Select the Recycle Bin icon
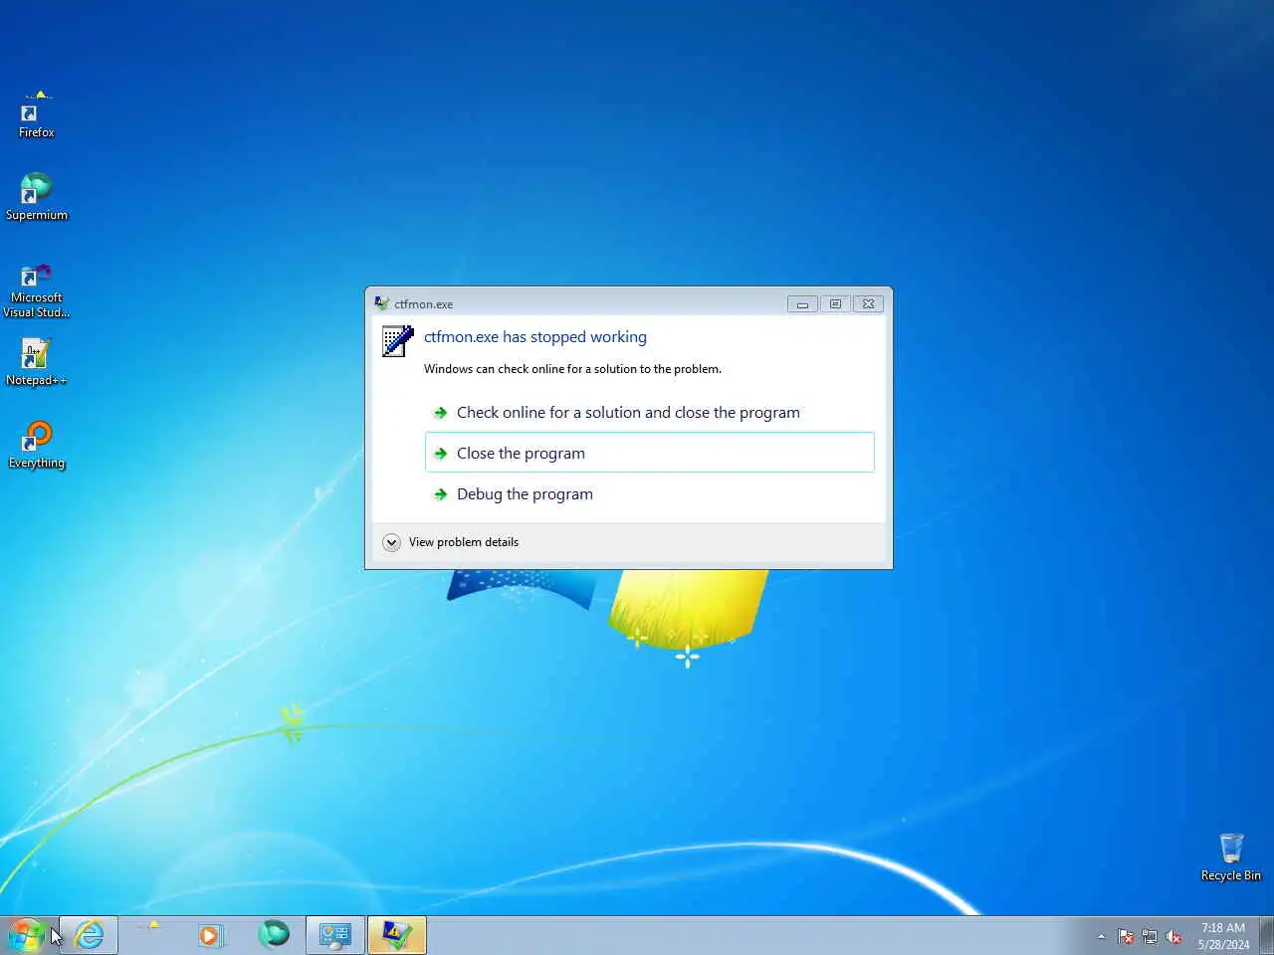The width and height of the screenshot is (1274, 955). (x=1230, y=858)
